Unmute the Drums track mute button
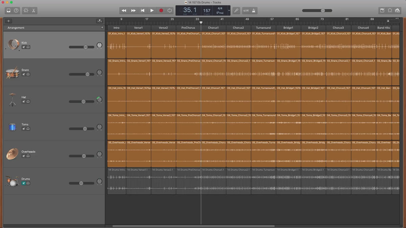406x228 pixels. tap(24, 183)
